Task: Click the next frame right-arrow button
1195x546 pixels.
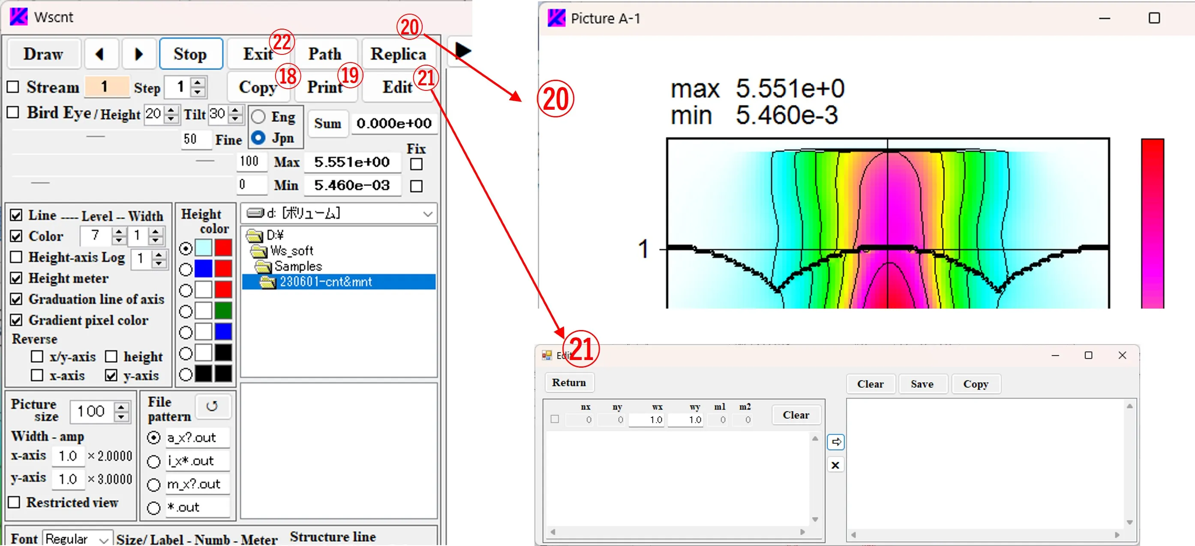Action: 138,54
